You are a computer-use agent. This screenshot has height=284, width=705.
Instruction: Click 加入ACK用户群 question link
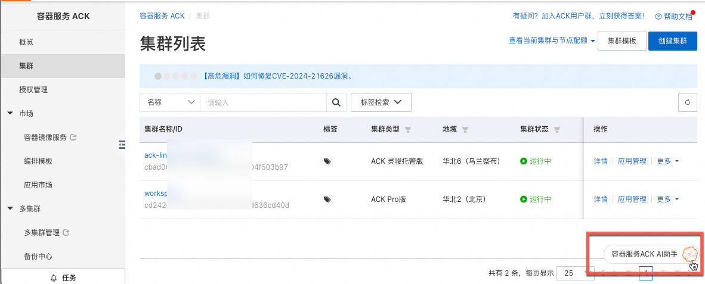579,16
